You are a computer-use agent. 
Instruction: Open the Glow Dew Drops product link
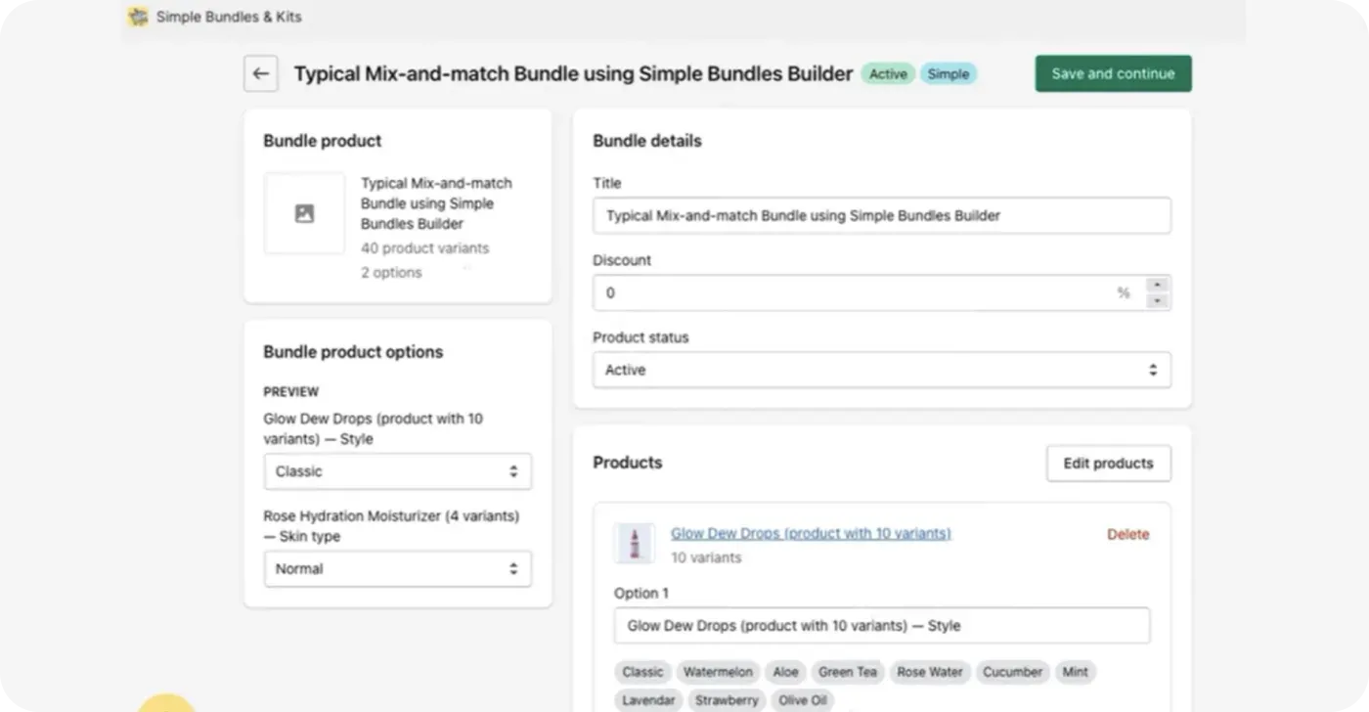[x=810, y=534]
